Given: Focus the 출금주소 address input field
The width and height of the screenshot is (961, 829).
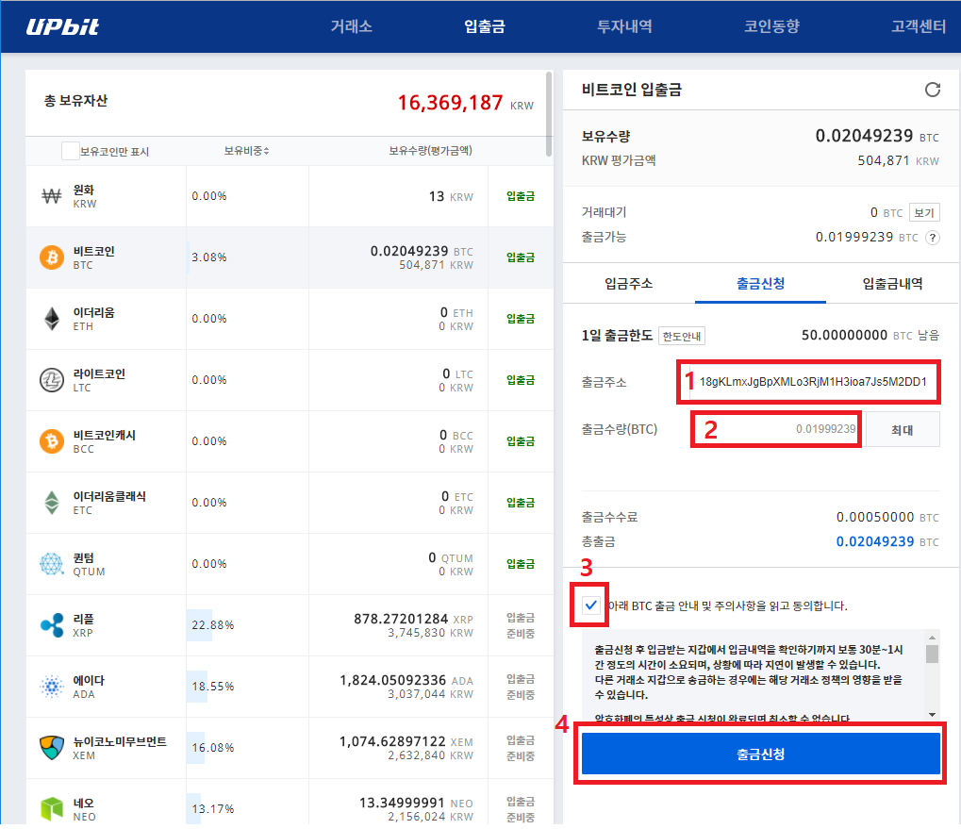Looking at the screenshot, I should tap(814, 382).
